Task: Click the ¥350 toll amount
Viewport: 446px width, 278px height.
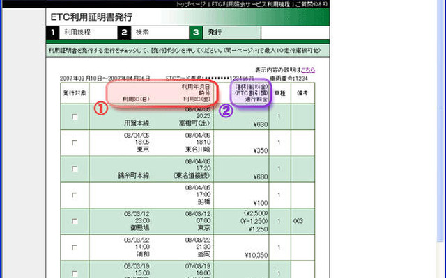Action: (260, 150)
